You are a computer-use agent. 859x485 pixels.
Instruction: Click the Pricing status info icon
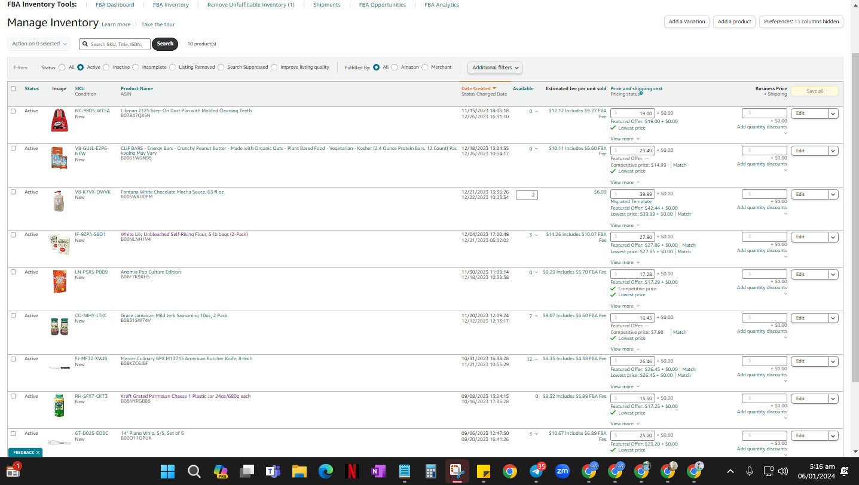point(641,93)
